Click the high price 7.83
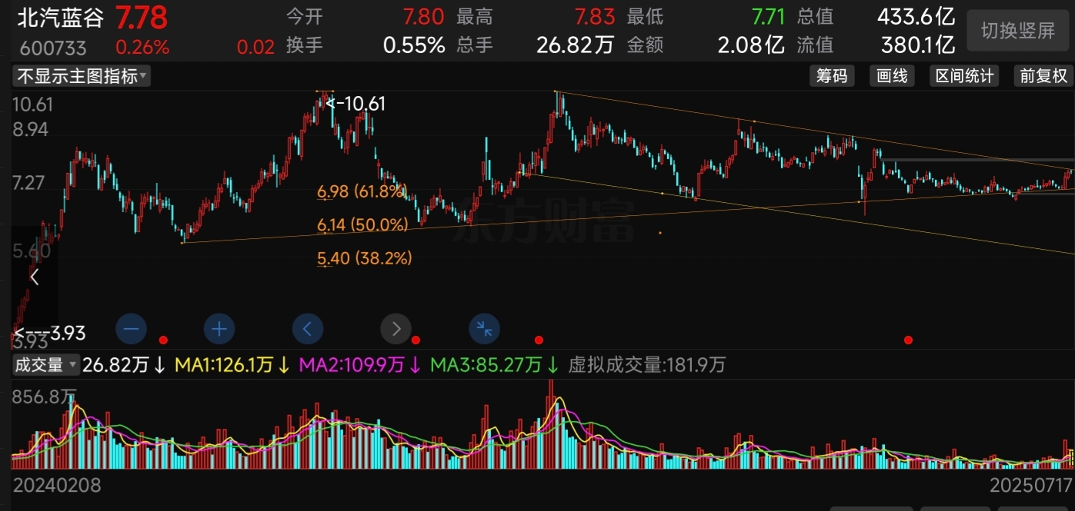This screenshot has height=511, width=1075. coord(595,17)
